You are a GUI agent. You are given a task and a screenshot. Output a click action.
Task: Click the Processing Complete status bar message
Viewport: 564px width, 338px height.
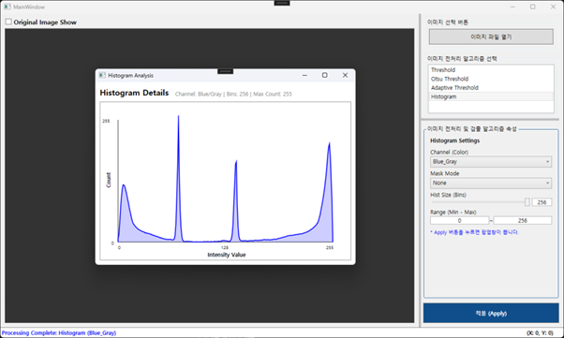pyautogui.click(x=59, y=333)
